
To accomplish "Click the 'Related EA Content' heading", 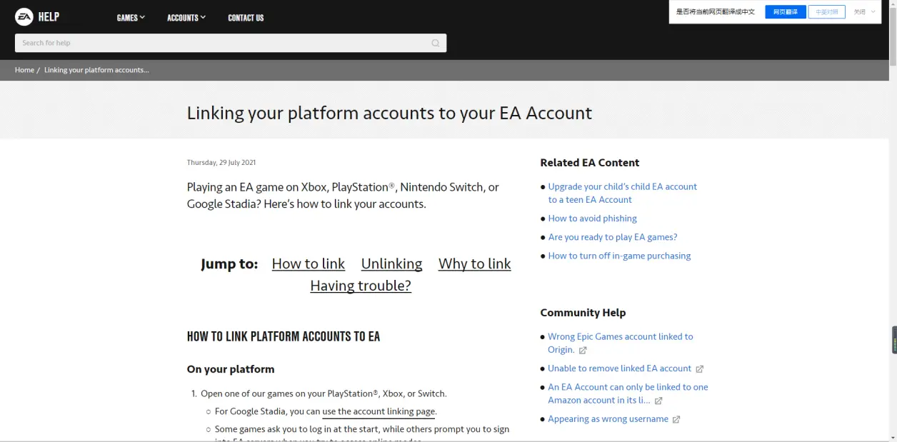I will (589, 163).
